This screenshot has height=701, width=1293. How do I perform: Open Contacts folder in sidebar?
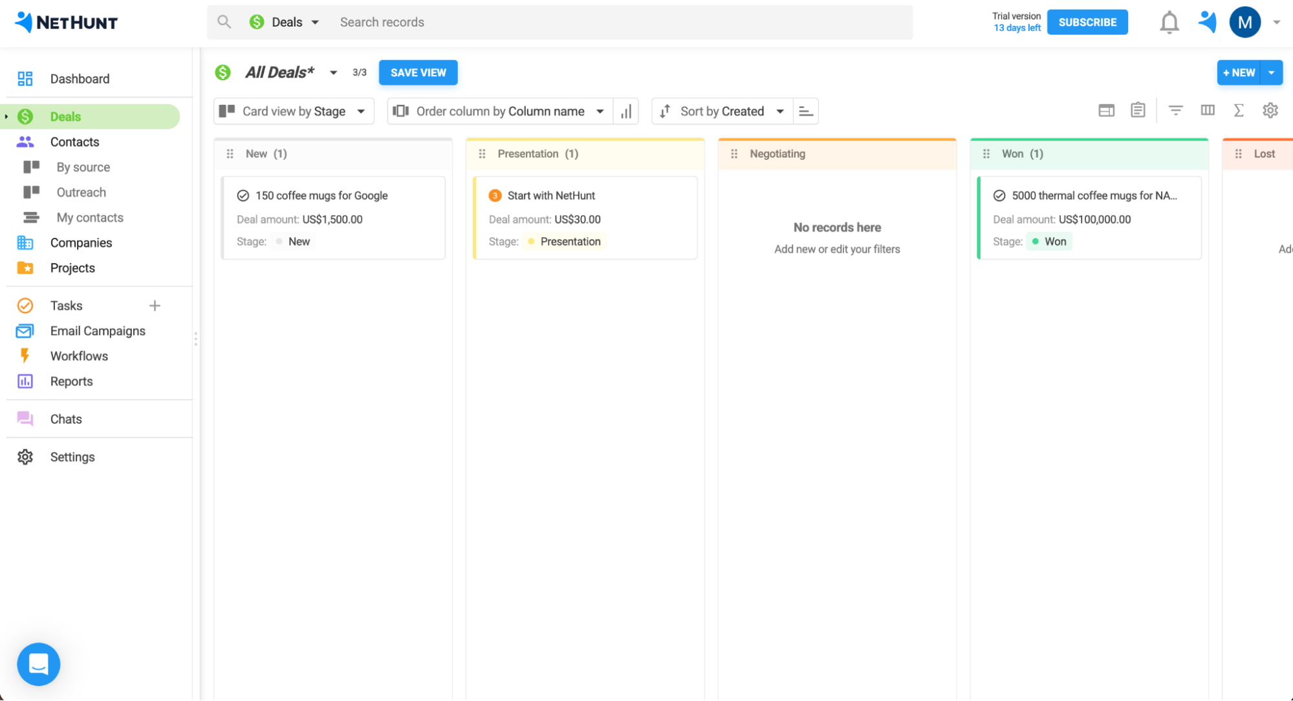pyautogui.click(x=74, y=142)
